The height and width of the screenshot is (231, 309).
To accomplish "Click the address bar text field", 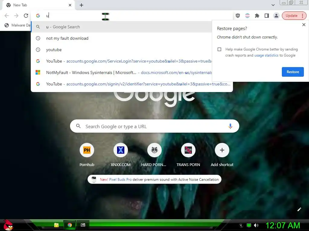I will click(138, 16).
